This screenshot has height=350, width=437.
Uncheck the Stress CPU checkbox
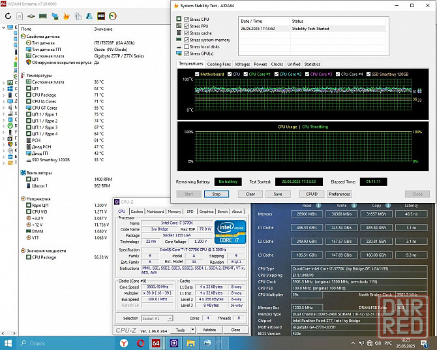point(187,19)
